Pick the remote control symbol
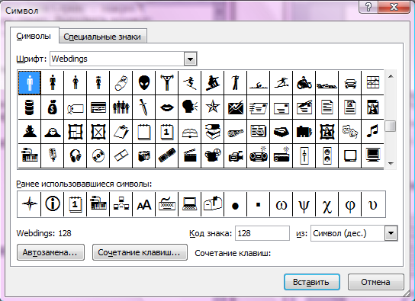Image resolution: width=415 pixels, height=301 pixels. [167, 155]
